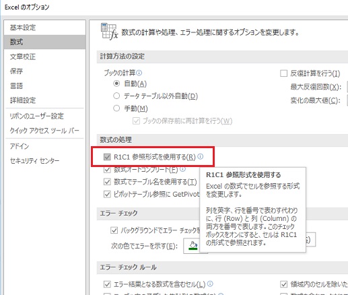Click the formula options header fx icon

109,32
